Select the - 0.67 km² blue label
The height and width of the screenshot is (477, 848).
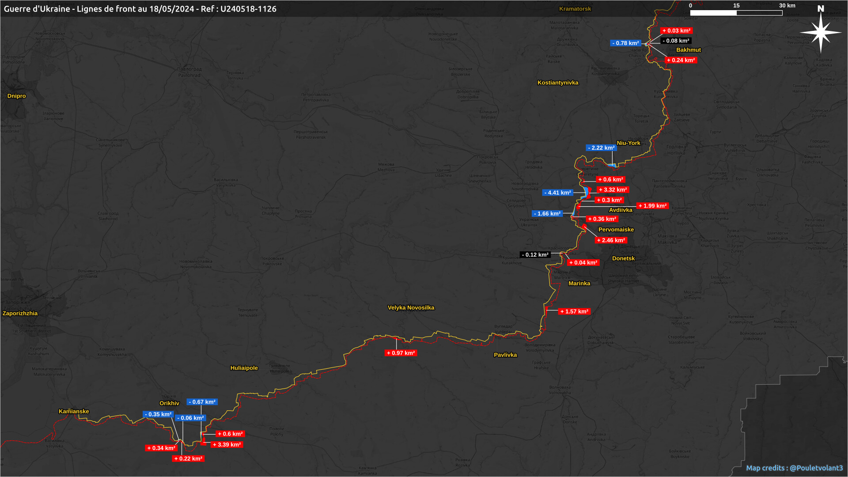click(202, 402)
